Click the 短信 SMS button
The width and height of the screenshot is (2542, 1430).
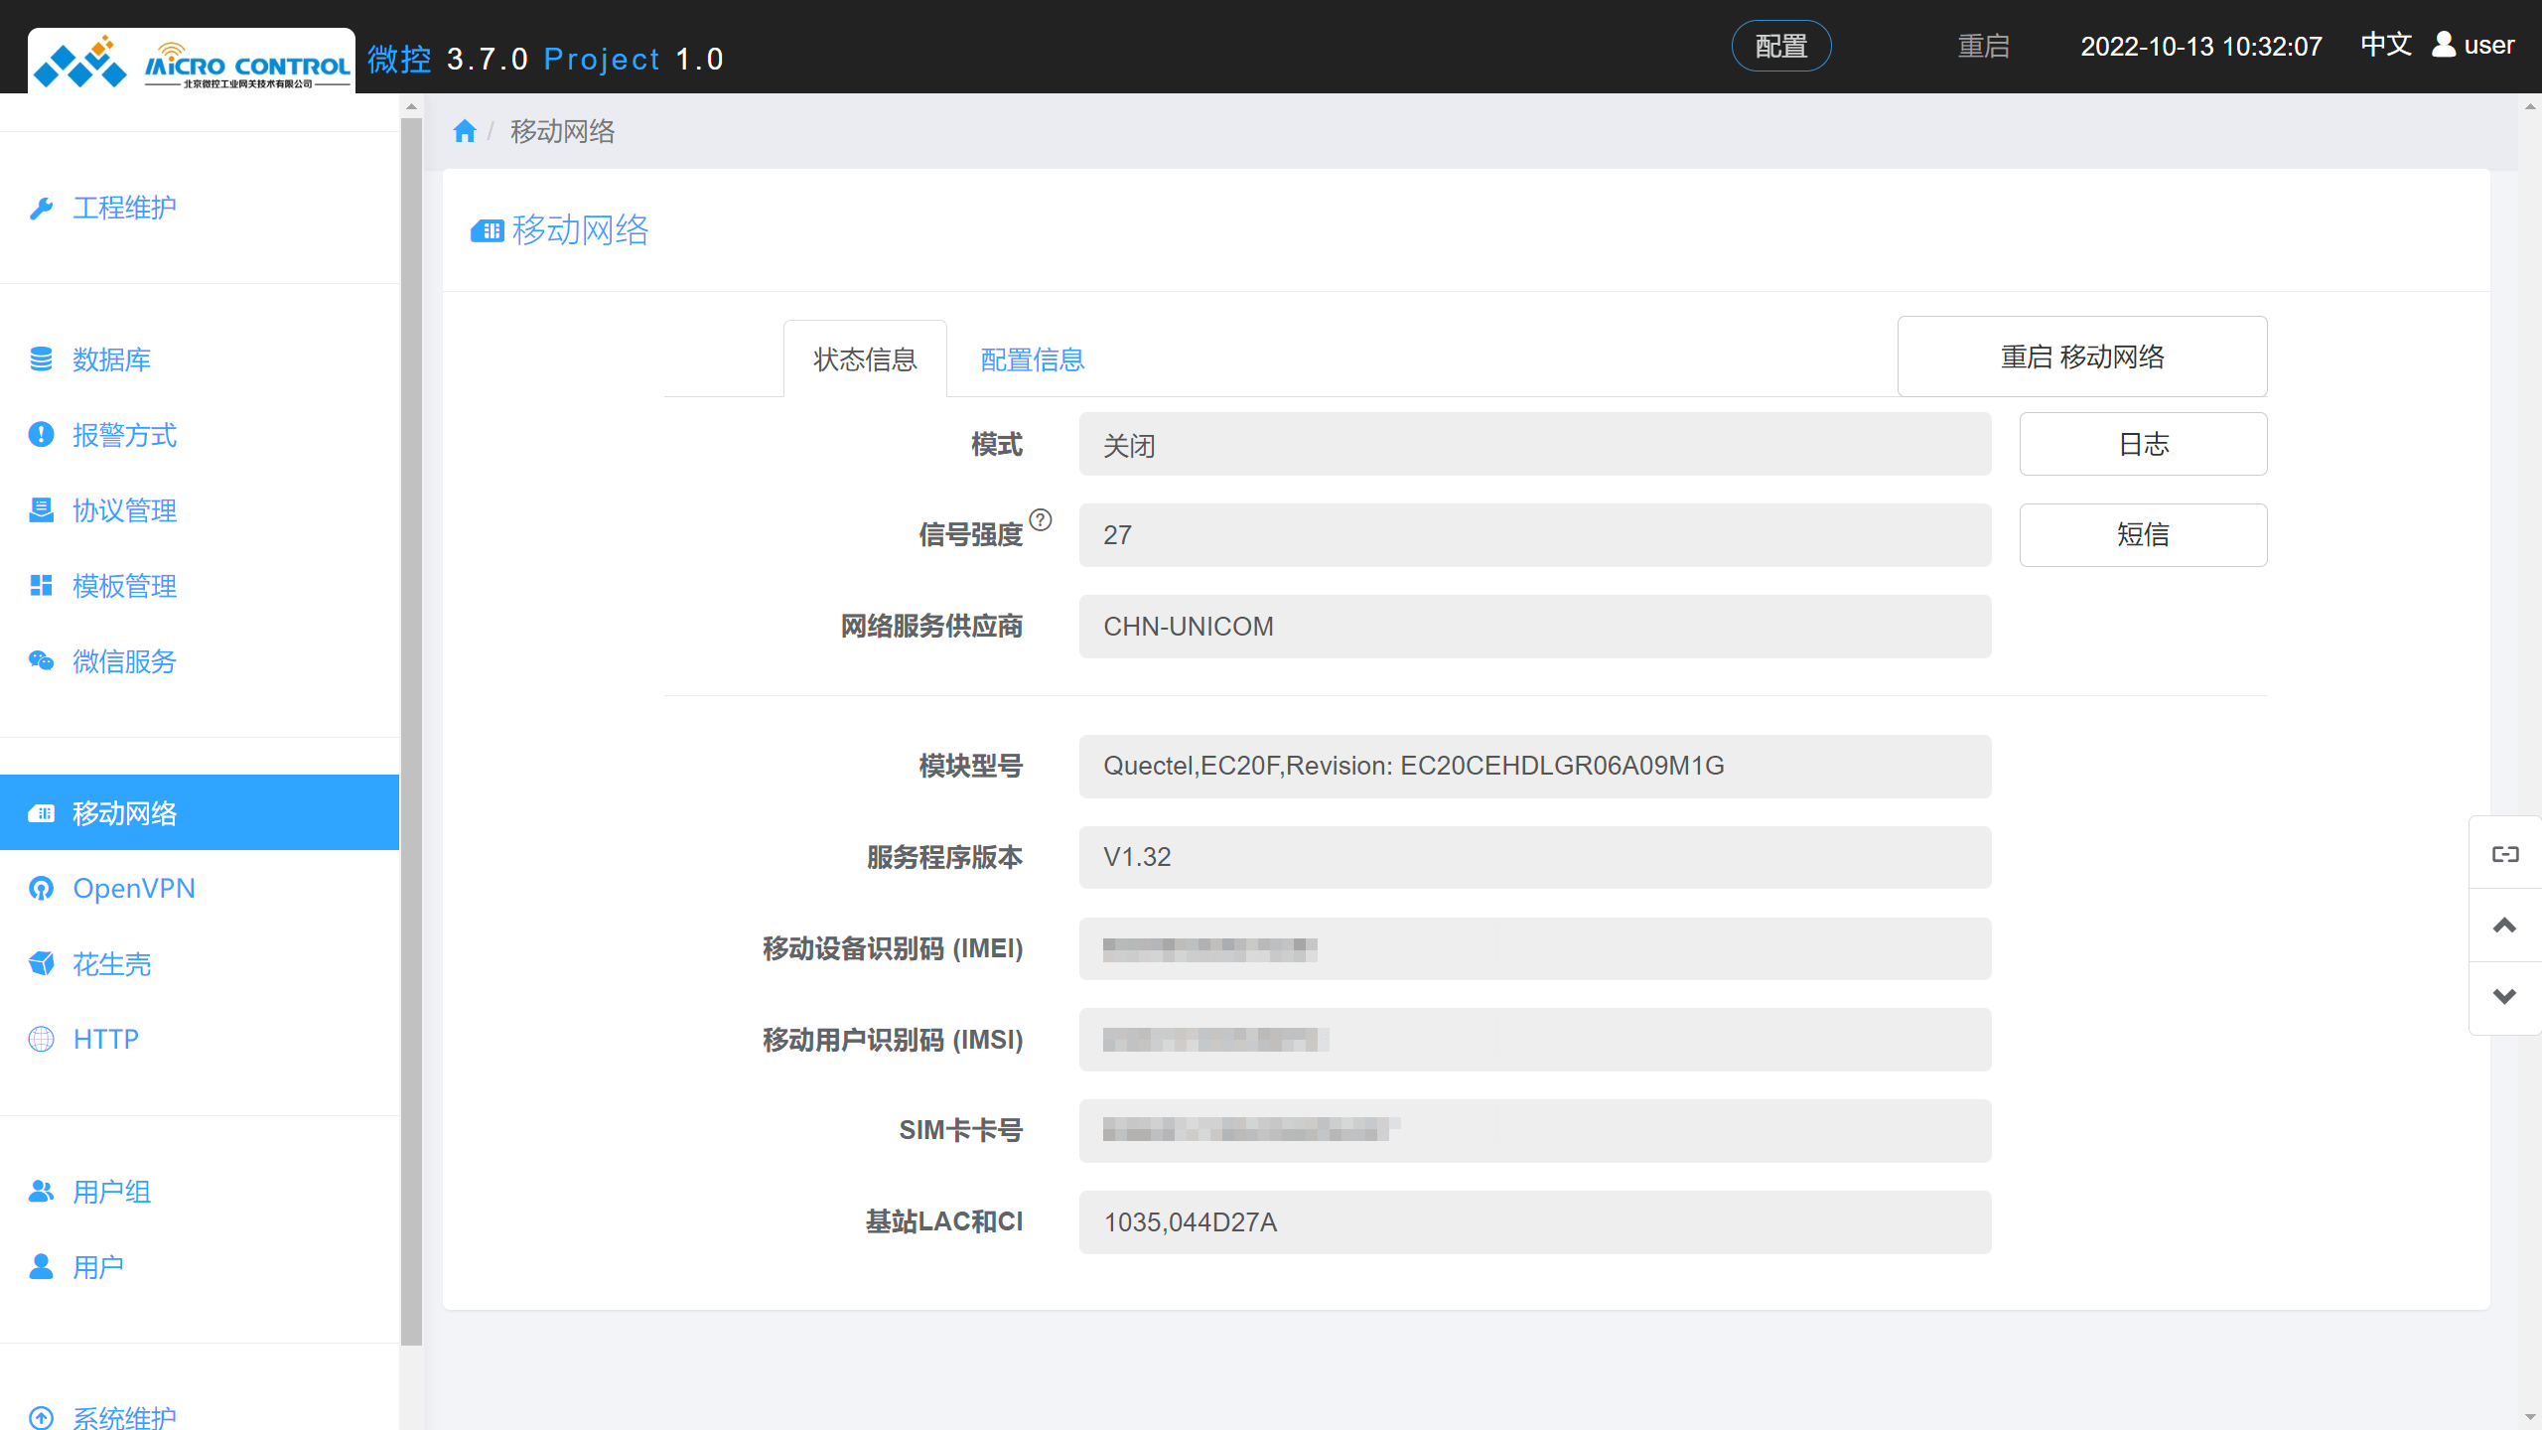[2143, 535]
